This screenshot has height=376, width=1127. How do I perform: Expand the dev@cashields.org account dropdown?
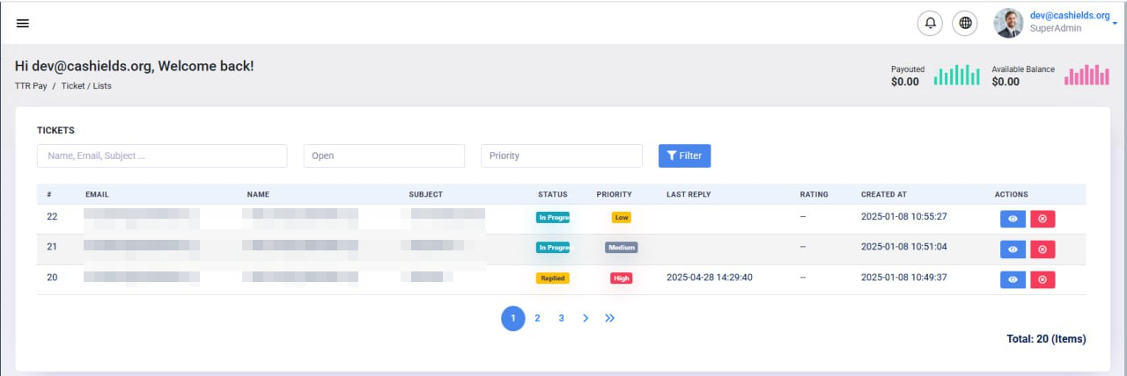[x=1115, y=23]
